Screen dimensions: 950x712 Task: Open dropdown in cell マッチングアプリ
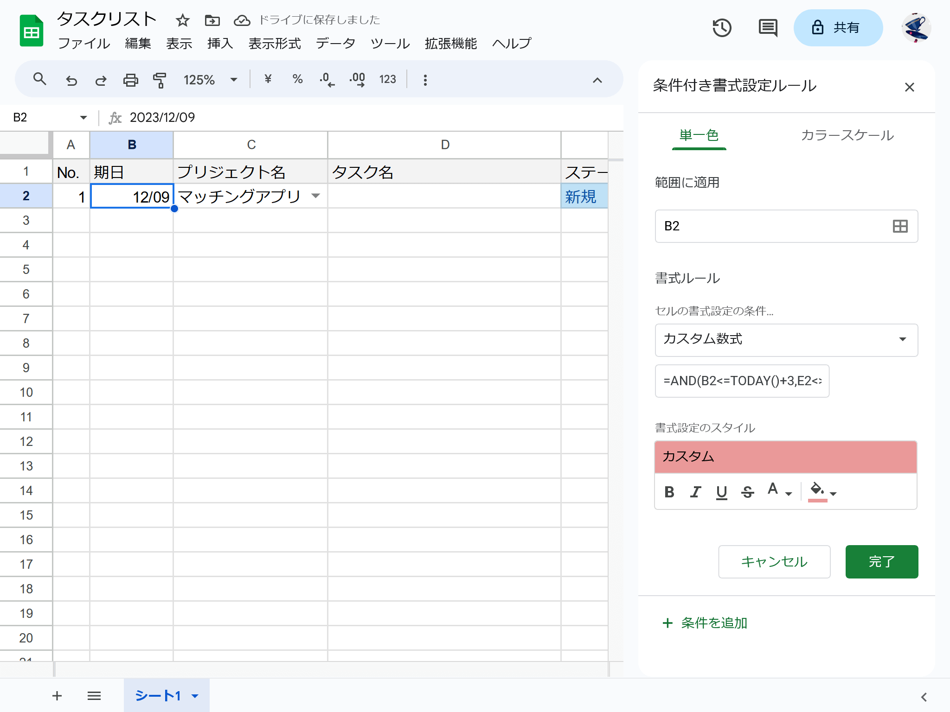[x=315, y=196]
